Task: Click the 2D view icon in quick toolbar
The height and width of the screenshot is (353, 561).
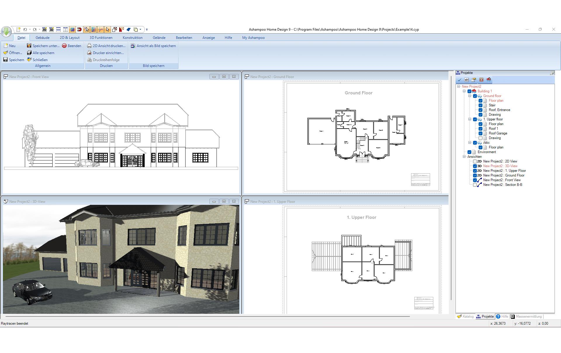Action: coord(44,30)
